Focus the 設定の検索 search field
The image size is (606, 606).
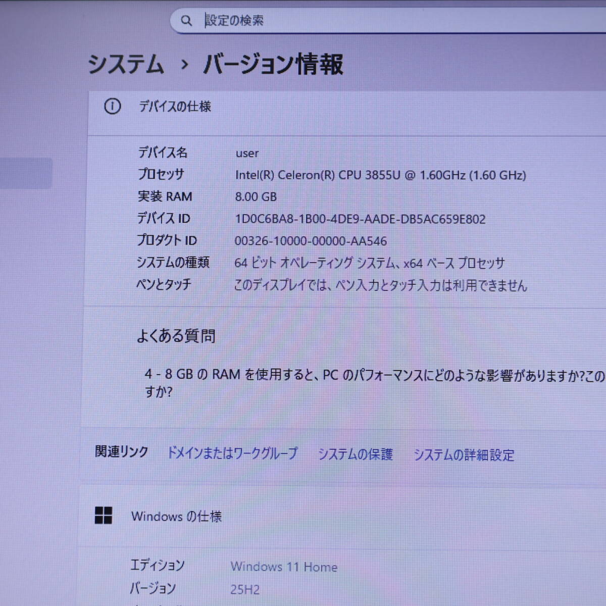[x=388, y=21]
